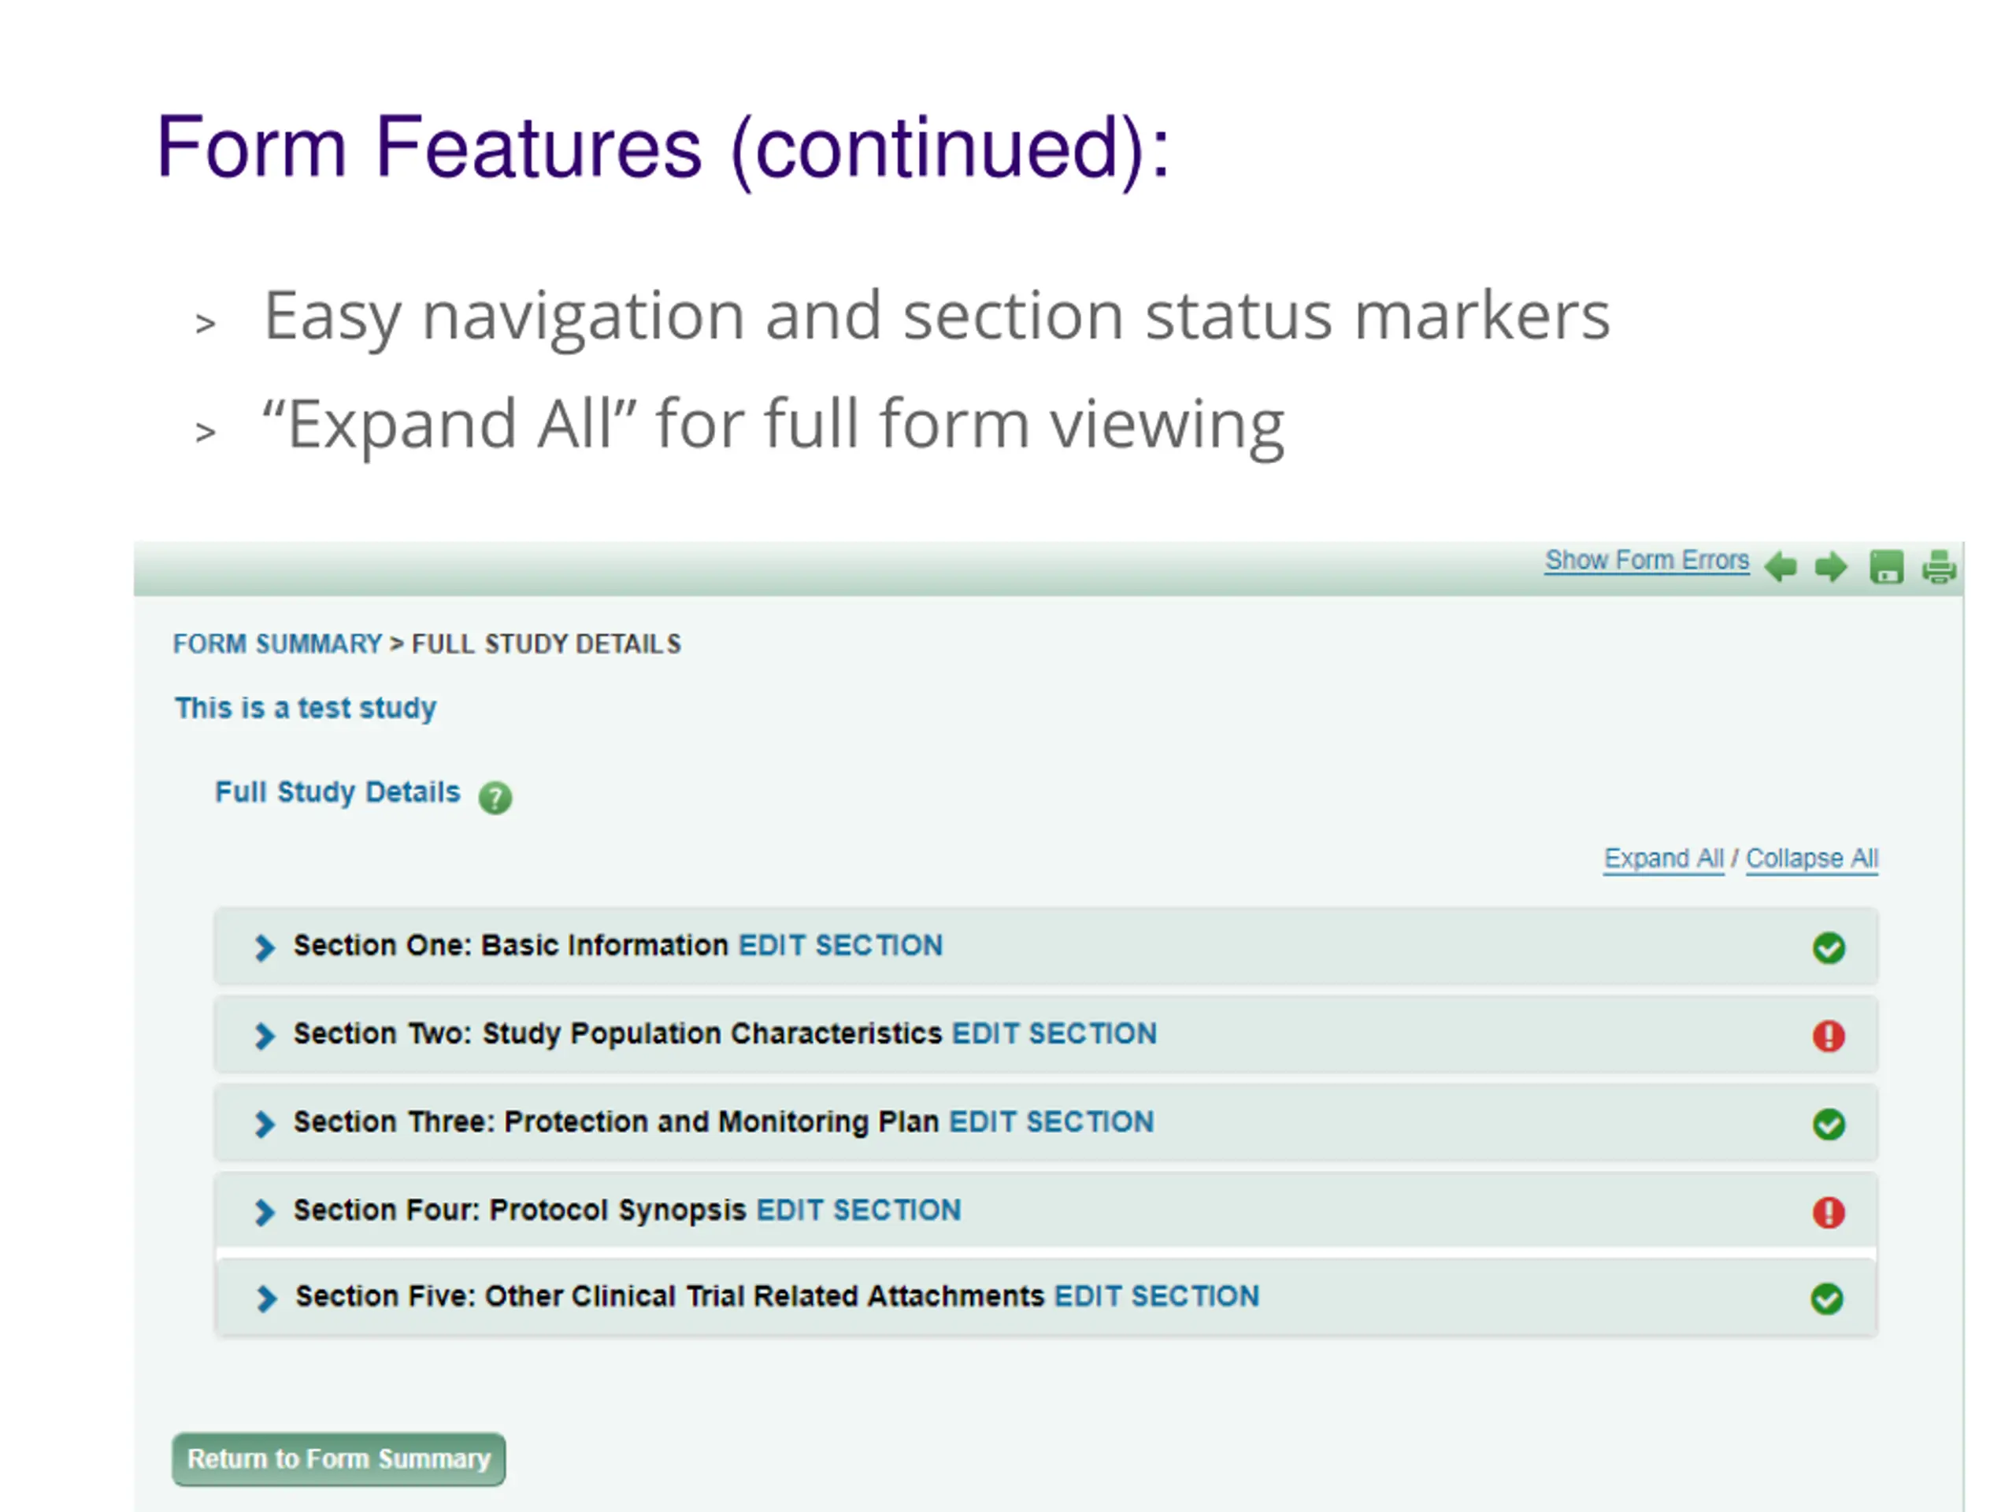
Task: Click FULL STUDY DETAILS breadcrumb text
Action: coord(547,644)
